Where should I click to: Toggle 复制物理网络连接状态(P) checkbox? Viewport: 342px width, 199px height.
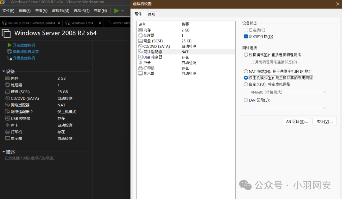click(x=252, y=62)
